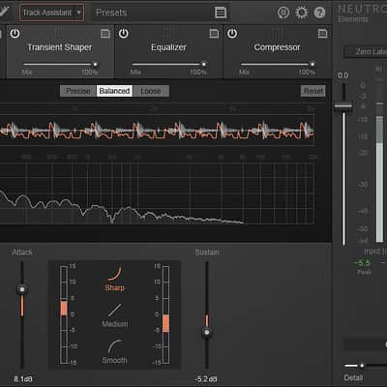Click the frequency spectrum graph
387x387 pixels.
coord(157,193)
